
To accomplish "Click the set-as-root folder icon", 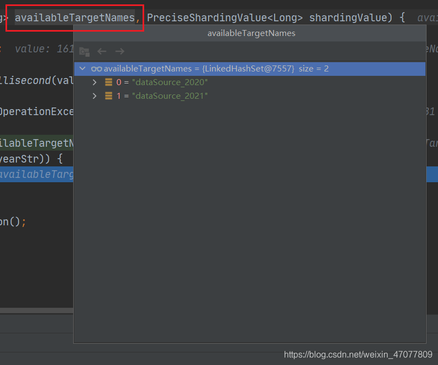I will [x=84, y=52].
